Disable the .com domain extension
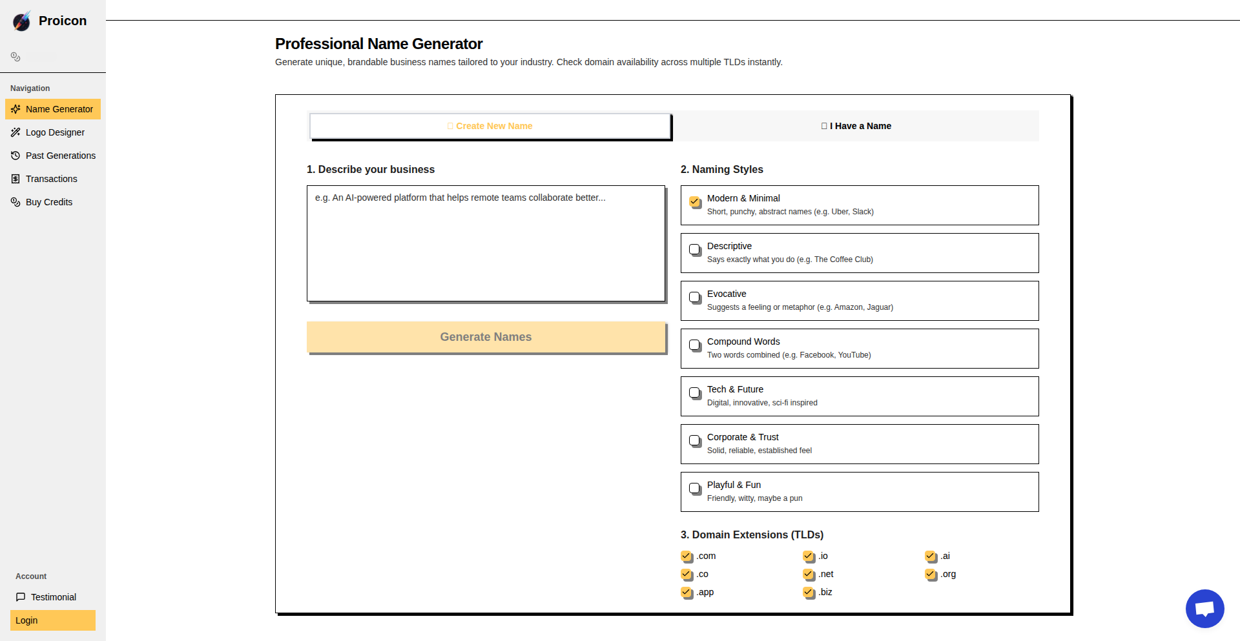 686,556
